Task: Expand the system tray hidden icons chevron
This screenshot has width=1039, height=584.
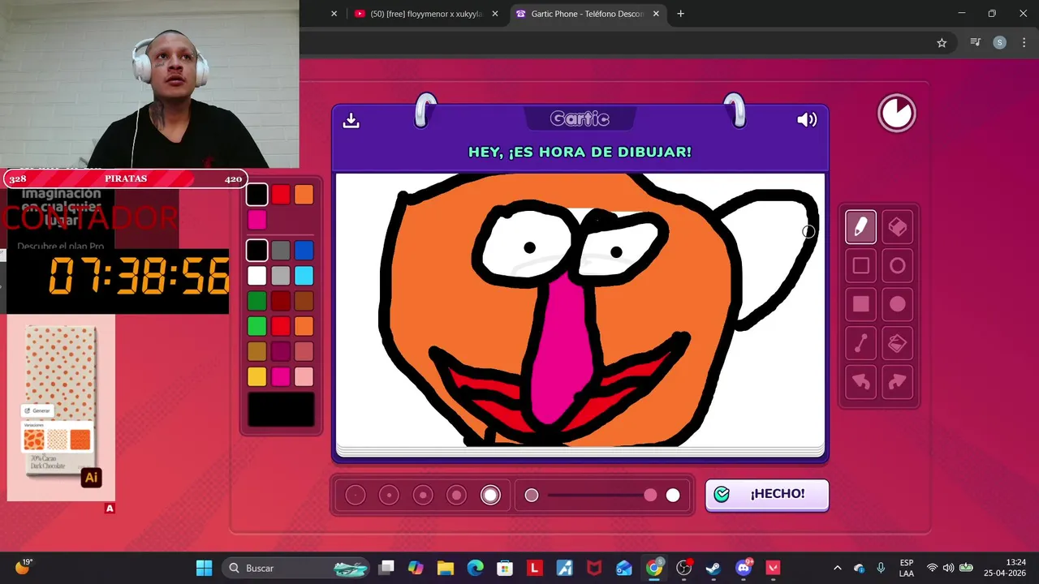Action: click(x=838, y=568)
